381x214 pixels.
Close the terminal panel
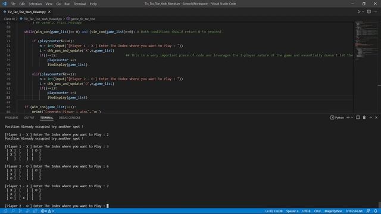click(x=376, y=118)
